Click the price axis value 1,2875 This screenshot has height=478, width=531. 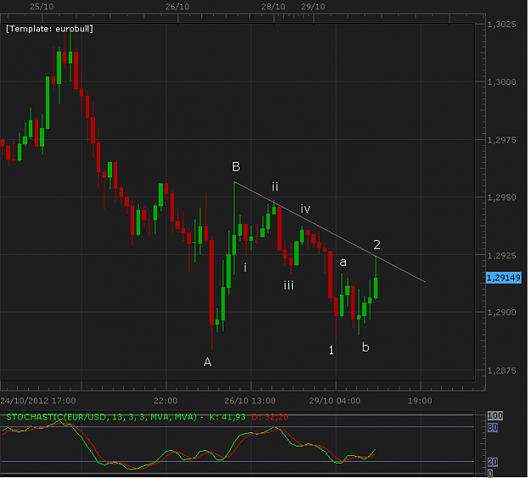point(501,371)
